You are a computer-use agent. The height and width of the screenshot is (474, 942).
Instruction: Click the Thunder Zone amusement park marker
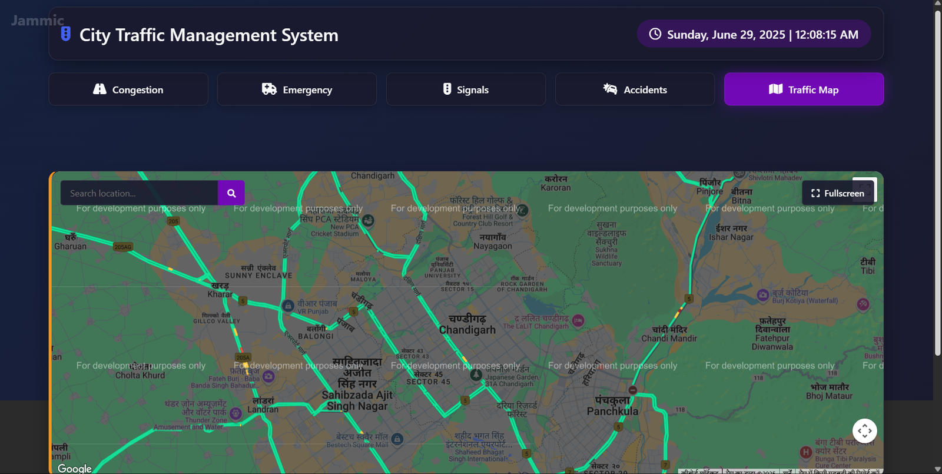(235, 413)
